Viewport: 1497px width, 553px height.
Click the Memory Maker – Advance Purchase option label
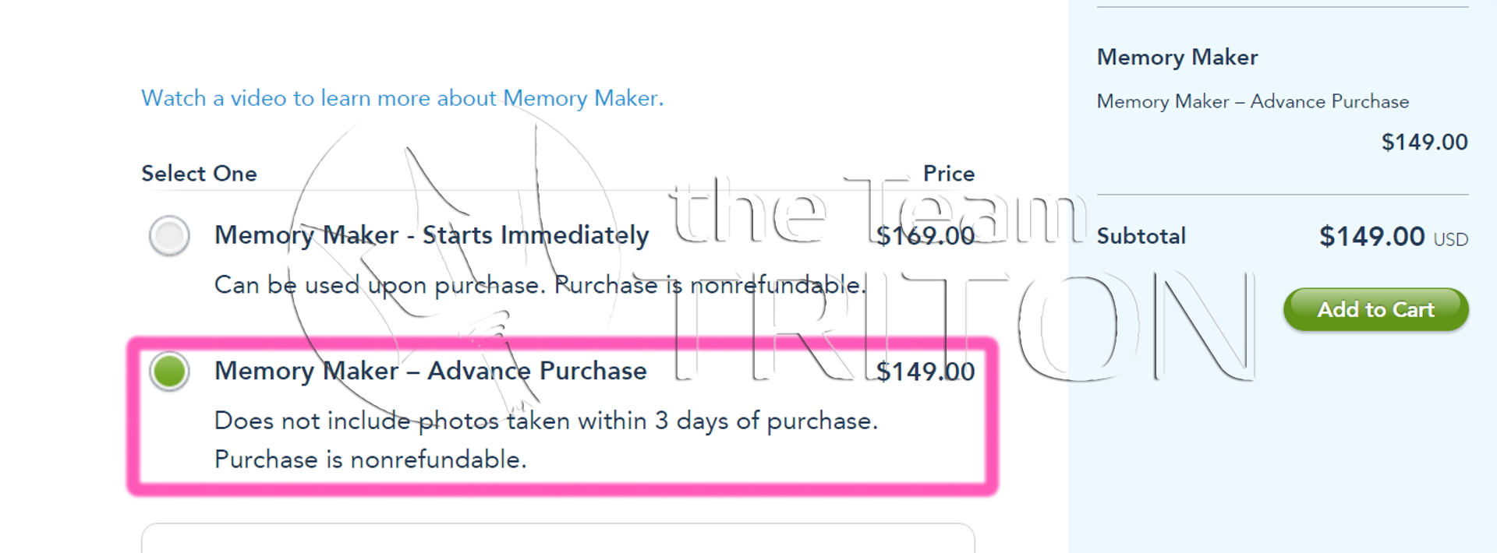[x=430, y=371]
